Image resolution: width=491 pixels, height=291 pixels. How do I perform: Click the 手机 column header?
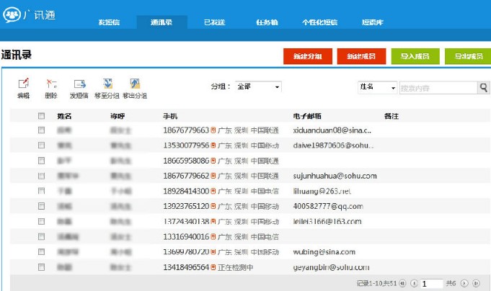pos(170,116)
